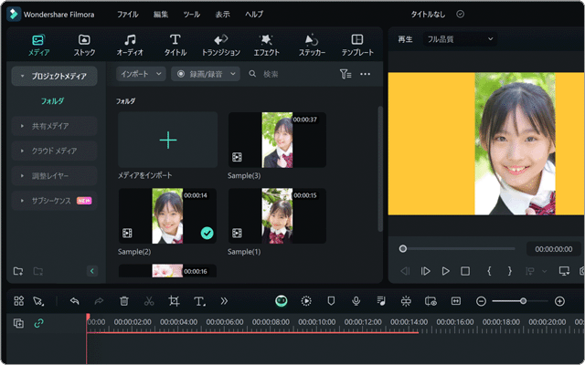The height and width of the screenshot is (365, 585).
Task: Select the フォルダ item in sidebar
Action: tap(52, 101)
